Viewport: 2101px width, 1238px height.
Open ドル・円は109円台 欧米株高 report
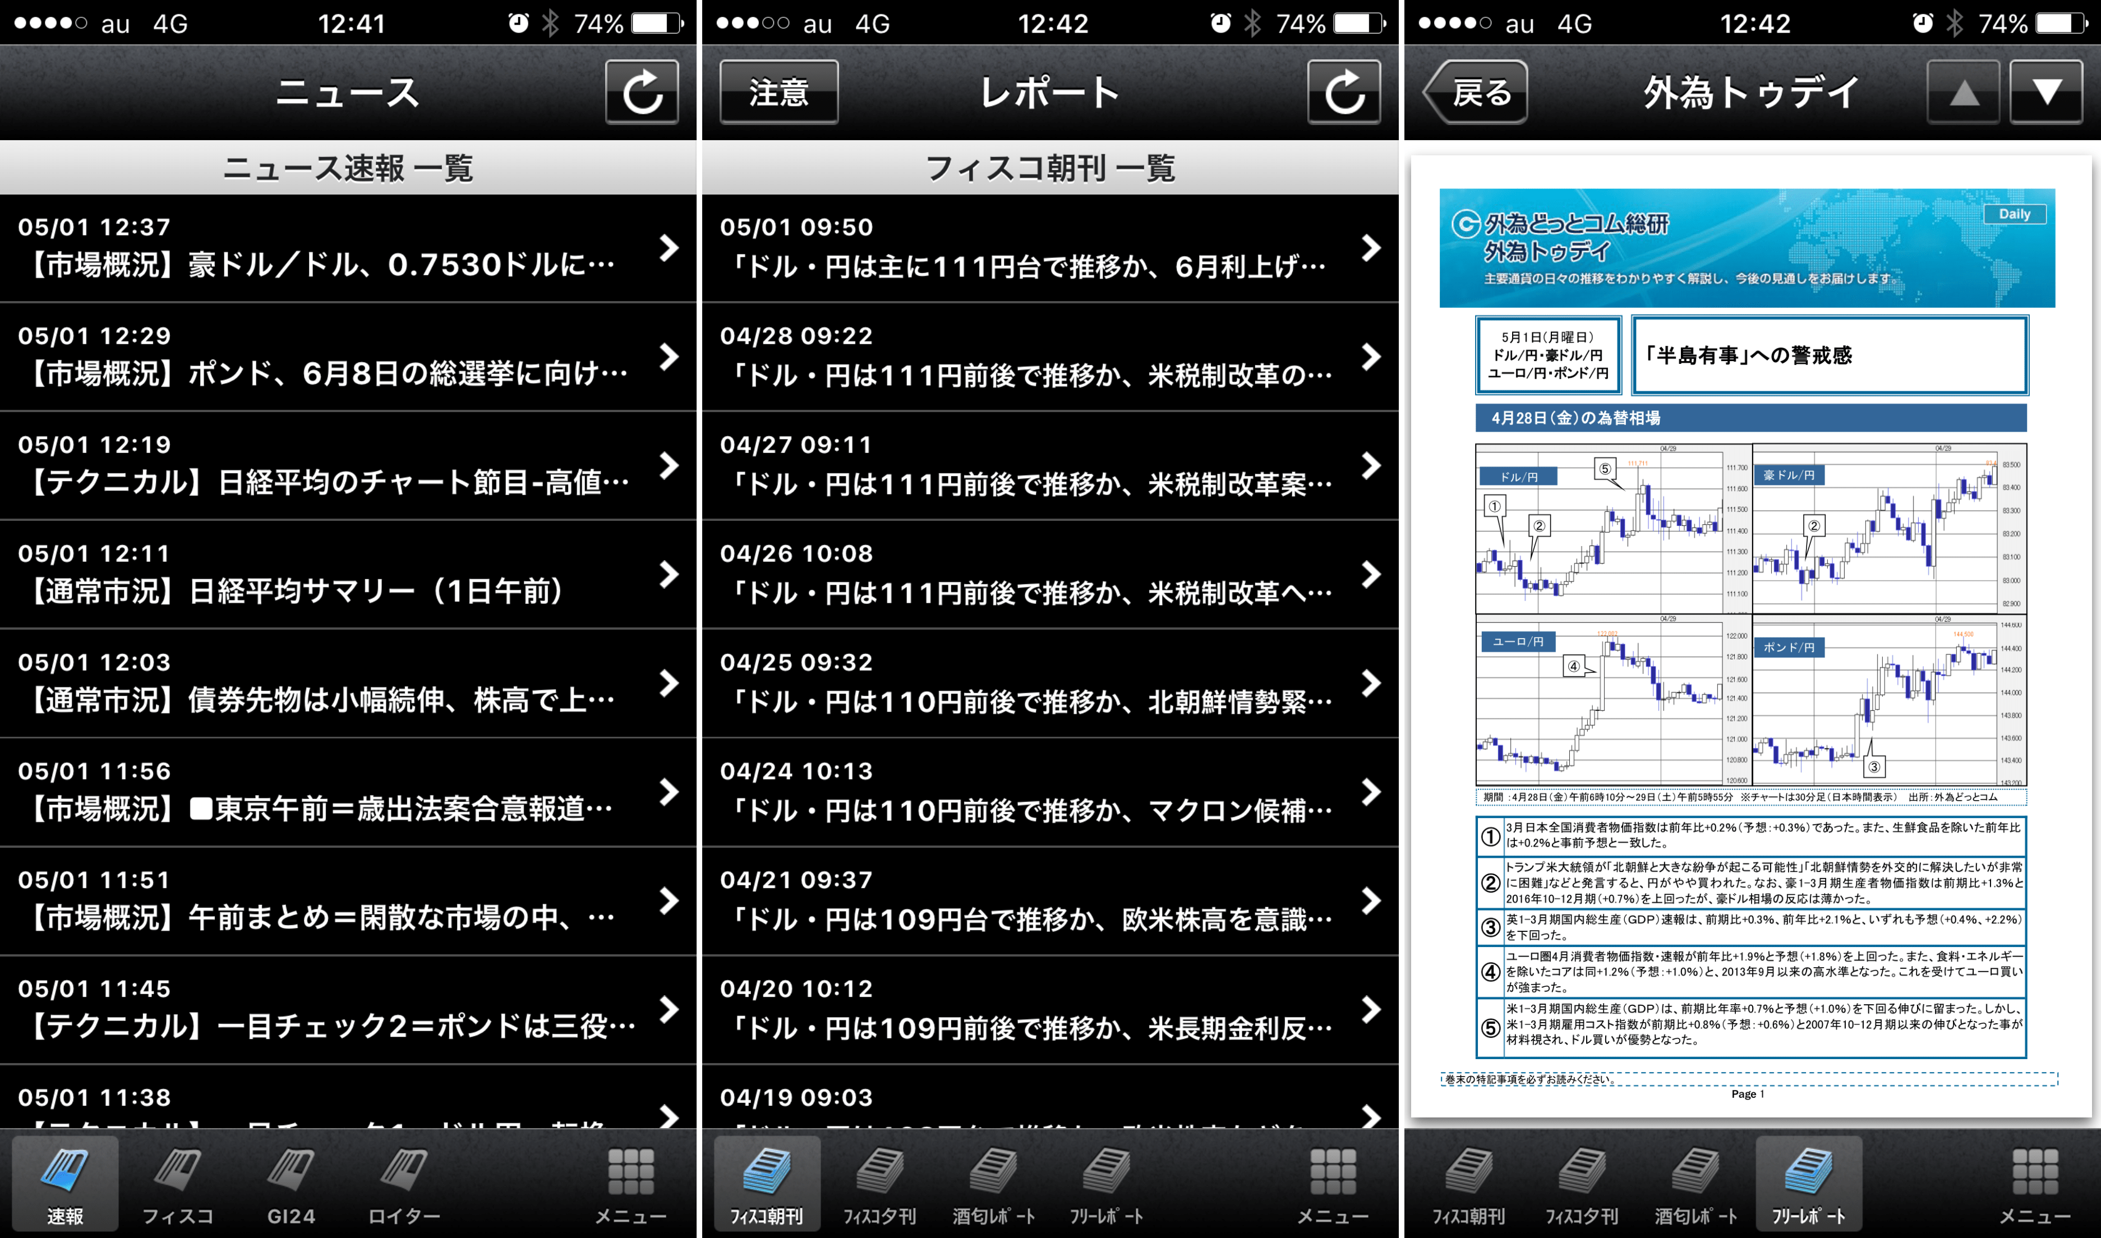pyautogui.click(x=1050, y=901)
